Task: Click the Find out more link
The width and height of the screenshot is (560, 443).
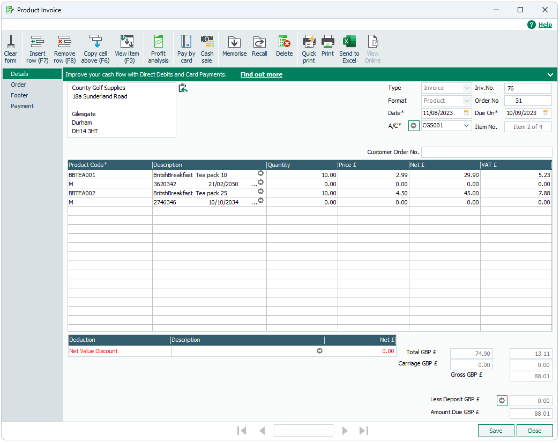Action: 261,74
